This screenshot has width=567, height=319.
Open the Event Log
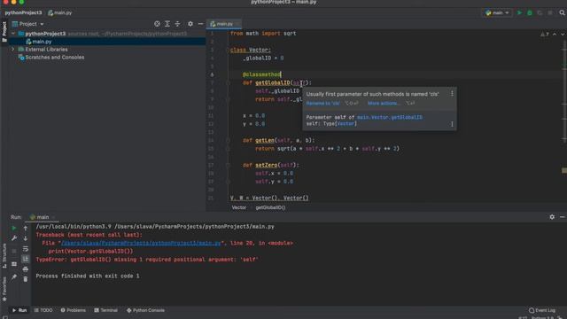(542, 310)
